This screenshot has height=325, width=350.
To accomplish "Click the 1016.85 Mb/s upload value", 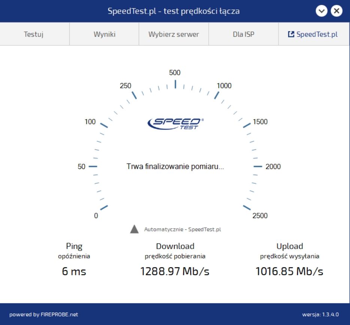I will tap(289, 271).
